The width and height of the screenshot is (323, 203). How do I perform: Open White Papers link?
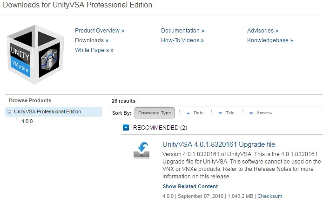[94, 50]
